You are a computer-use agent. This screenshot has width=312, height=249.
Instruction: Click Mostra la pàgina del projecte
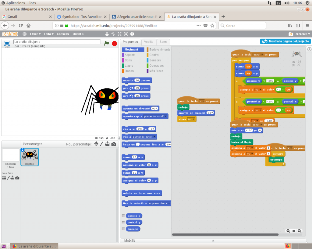pos(285,41)
